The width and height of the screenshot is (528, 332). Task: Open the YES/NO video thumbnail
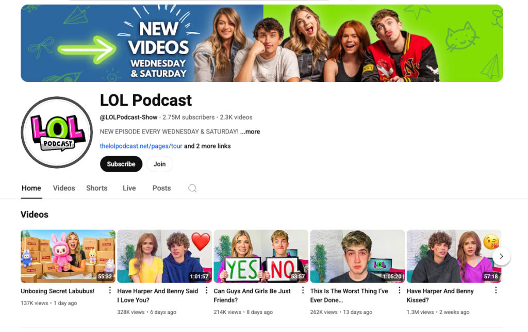260,256
